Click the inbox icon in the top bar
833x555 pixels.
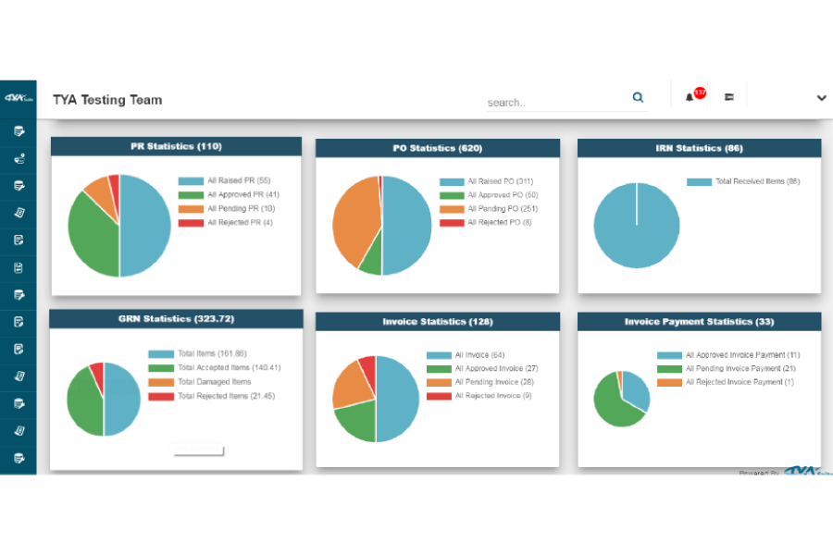(728, 96)
